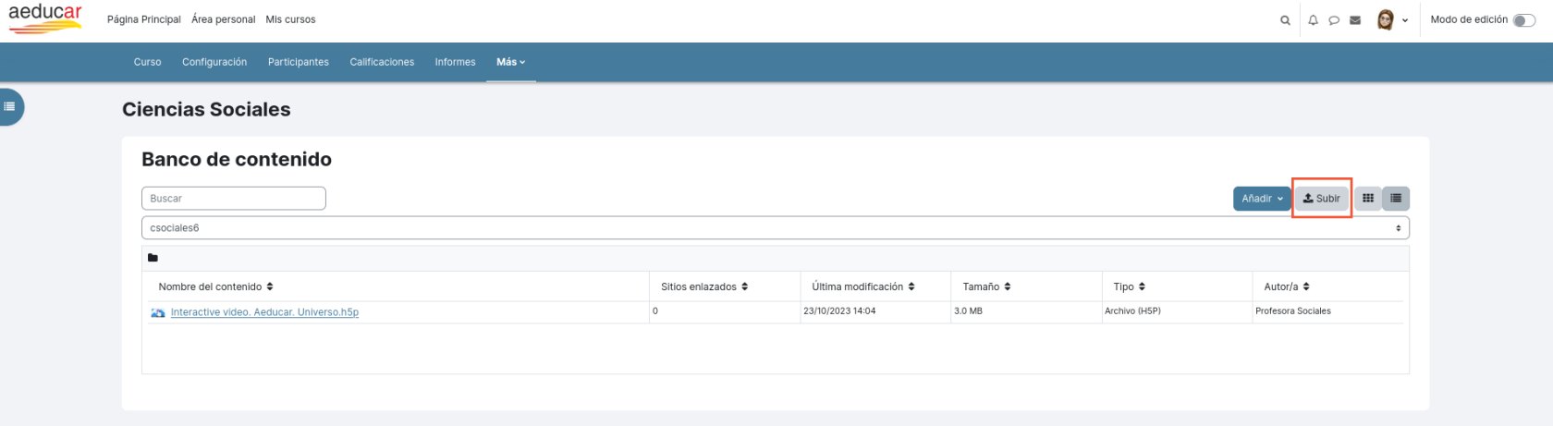Viewport: 1553px width, 426px height.
Task: Go to Página Principal
Action: tap(144, 19)
